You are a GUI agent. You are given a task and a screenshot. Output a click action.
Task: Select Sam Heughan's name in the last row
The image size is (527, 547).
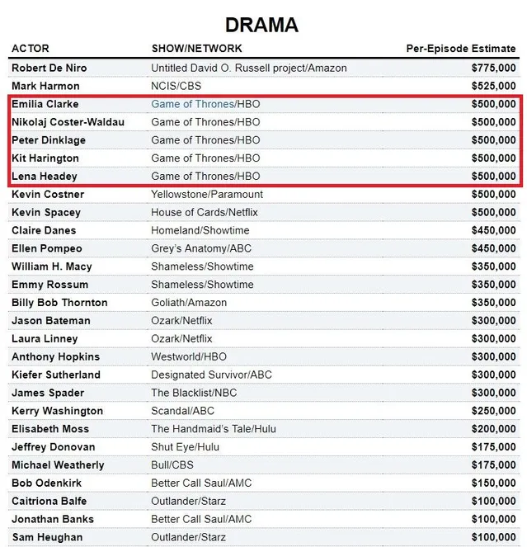click(47, 537)
